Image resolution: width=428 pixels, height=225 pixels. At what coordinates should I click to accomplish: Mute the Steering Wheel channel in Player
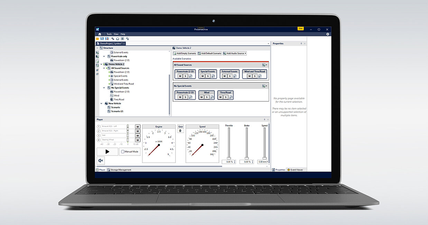[138, 140]
